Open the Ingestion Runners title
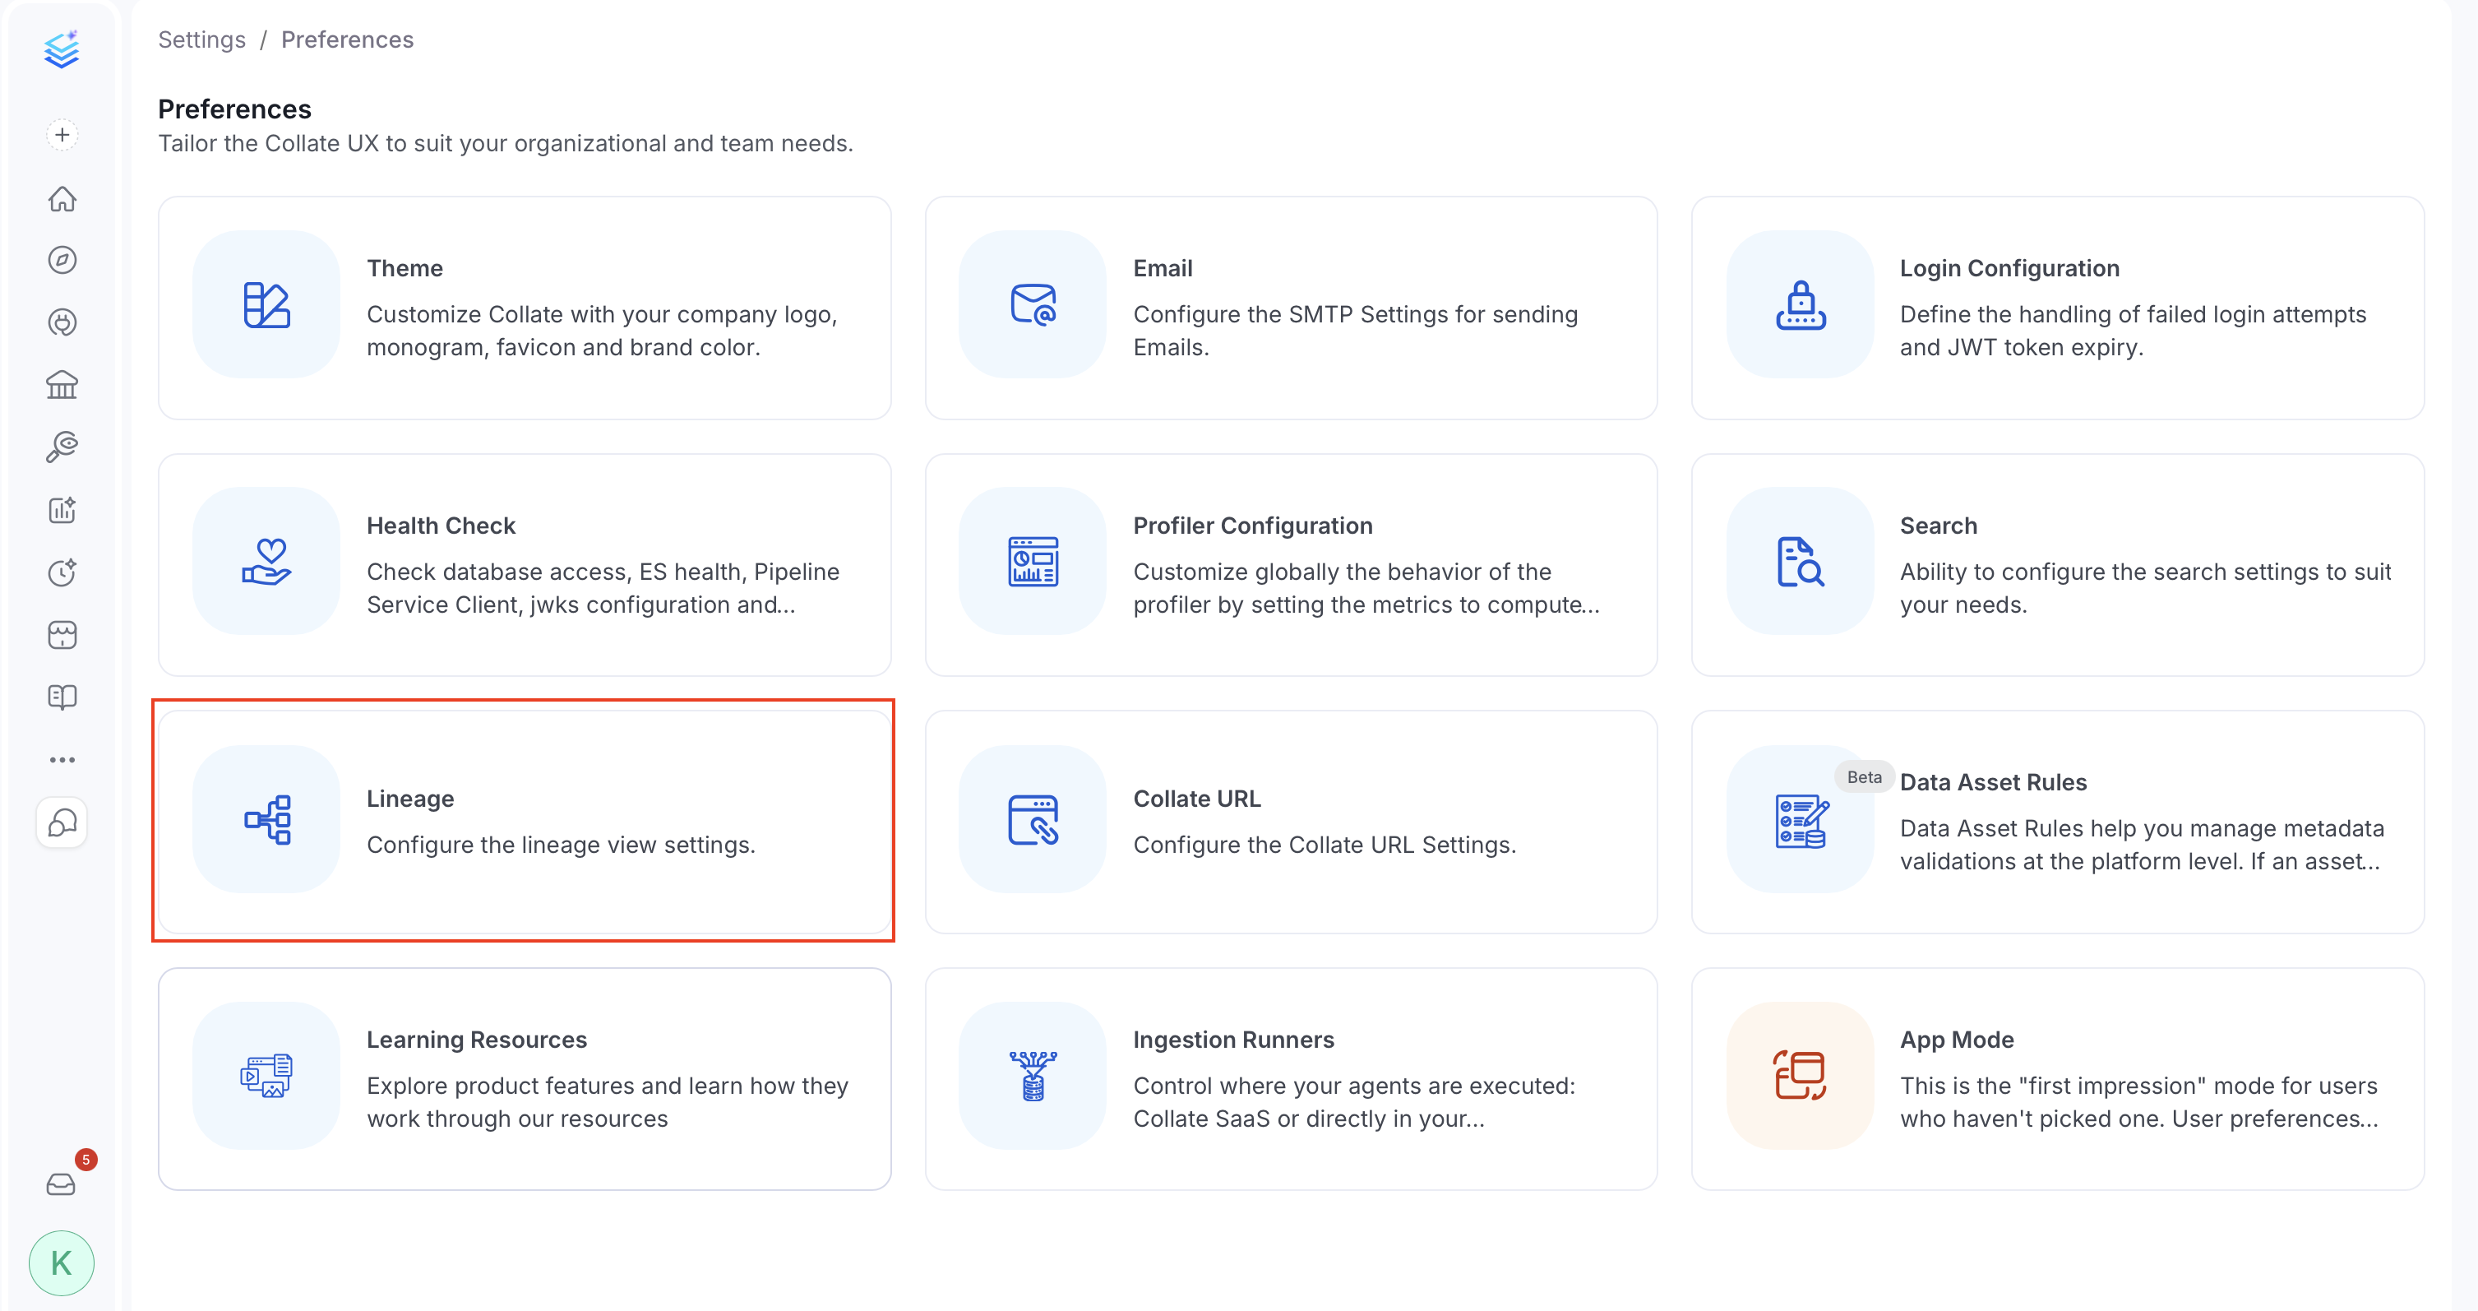The height and width of the screenshot is (1311, 2478). coord(1233,1040)
